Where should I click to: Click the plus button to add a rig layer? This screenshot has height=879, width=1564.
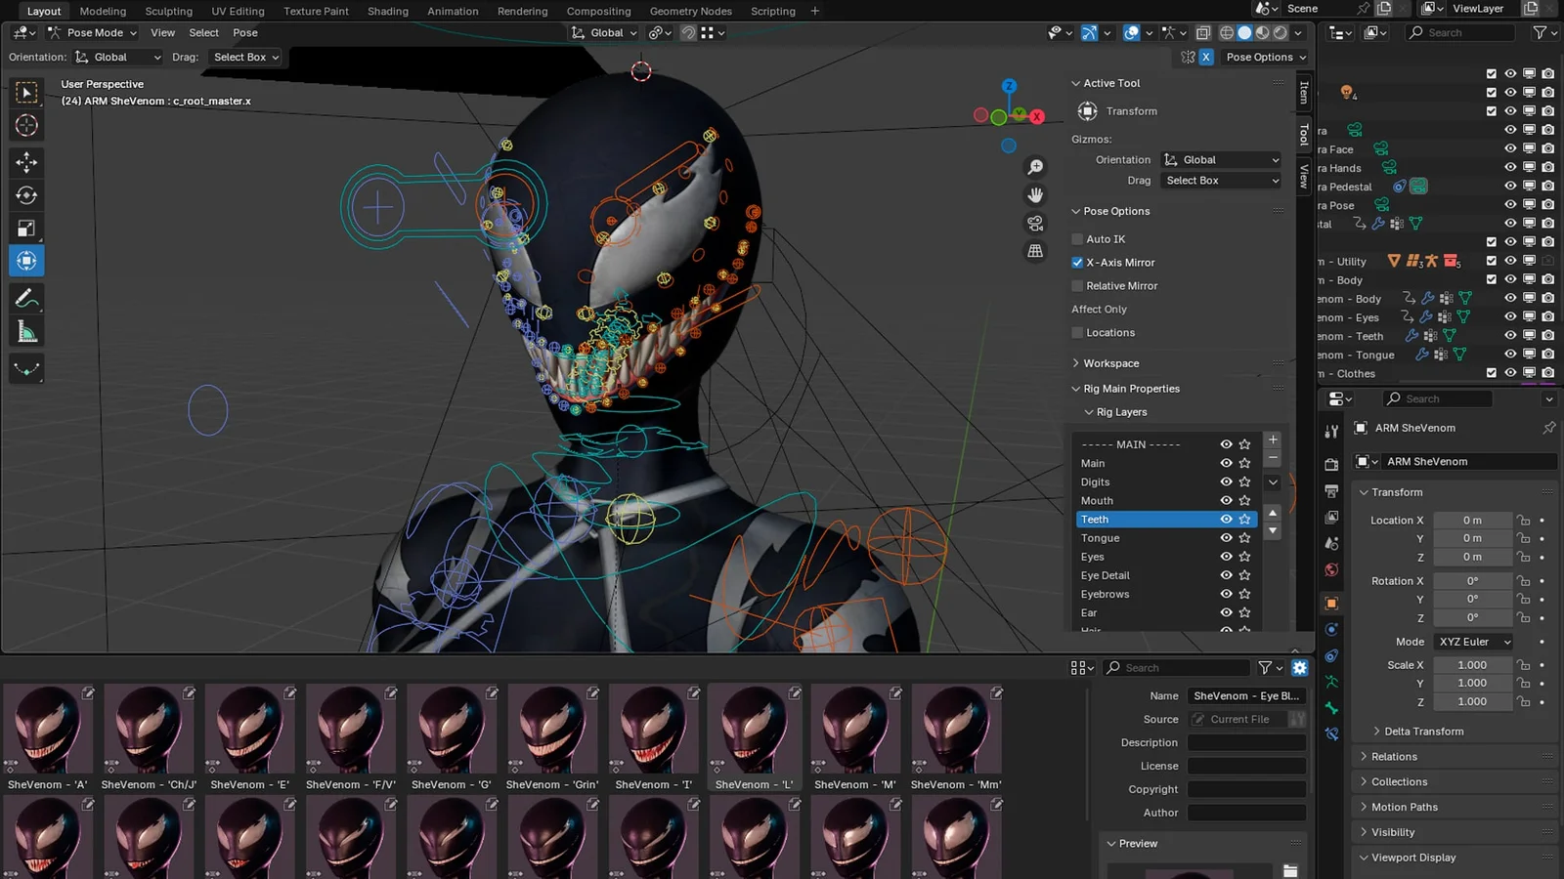pos(1273,439)
